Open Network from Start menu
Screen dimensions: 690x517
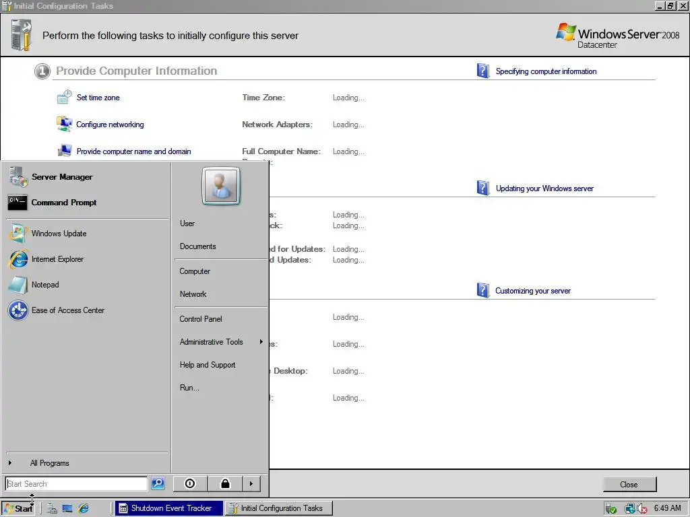point(221,294)
